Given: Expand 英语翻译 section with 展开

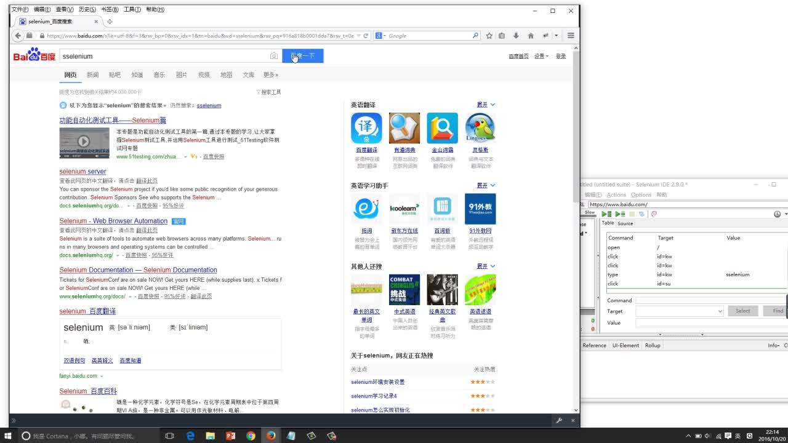Looking at the screenshot, I should coord(486,105).
